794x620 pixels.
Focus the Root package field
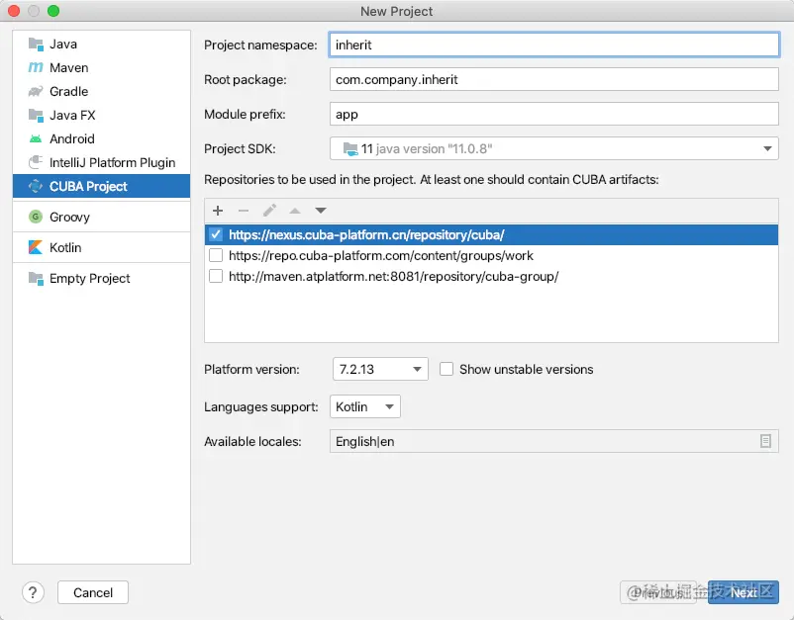554,79
